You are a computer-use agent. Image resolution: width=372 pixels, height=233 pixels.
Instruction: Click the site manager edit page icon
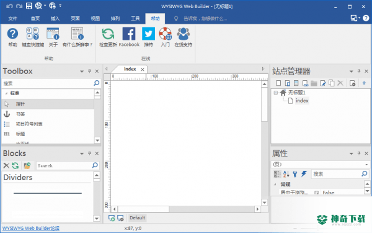coord(322,83)
